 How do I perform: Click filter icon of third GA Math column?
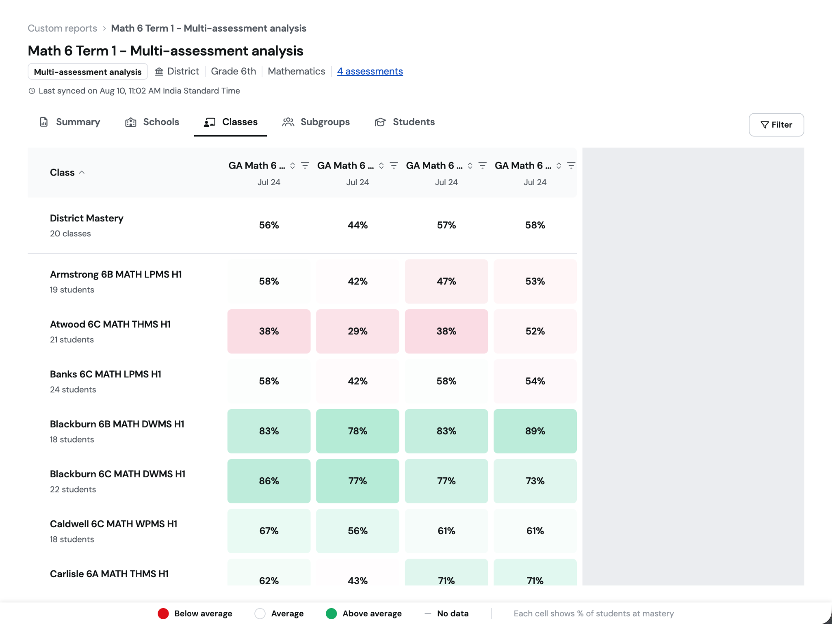[482, 165]
